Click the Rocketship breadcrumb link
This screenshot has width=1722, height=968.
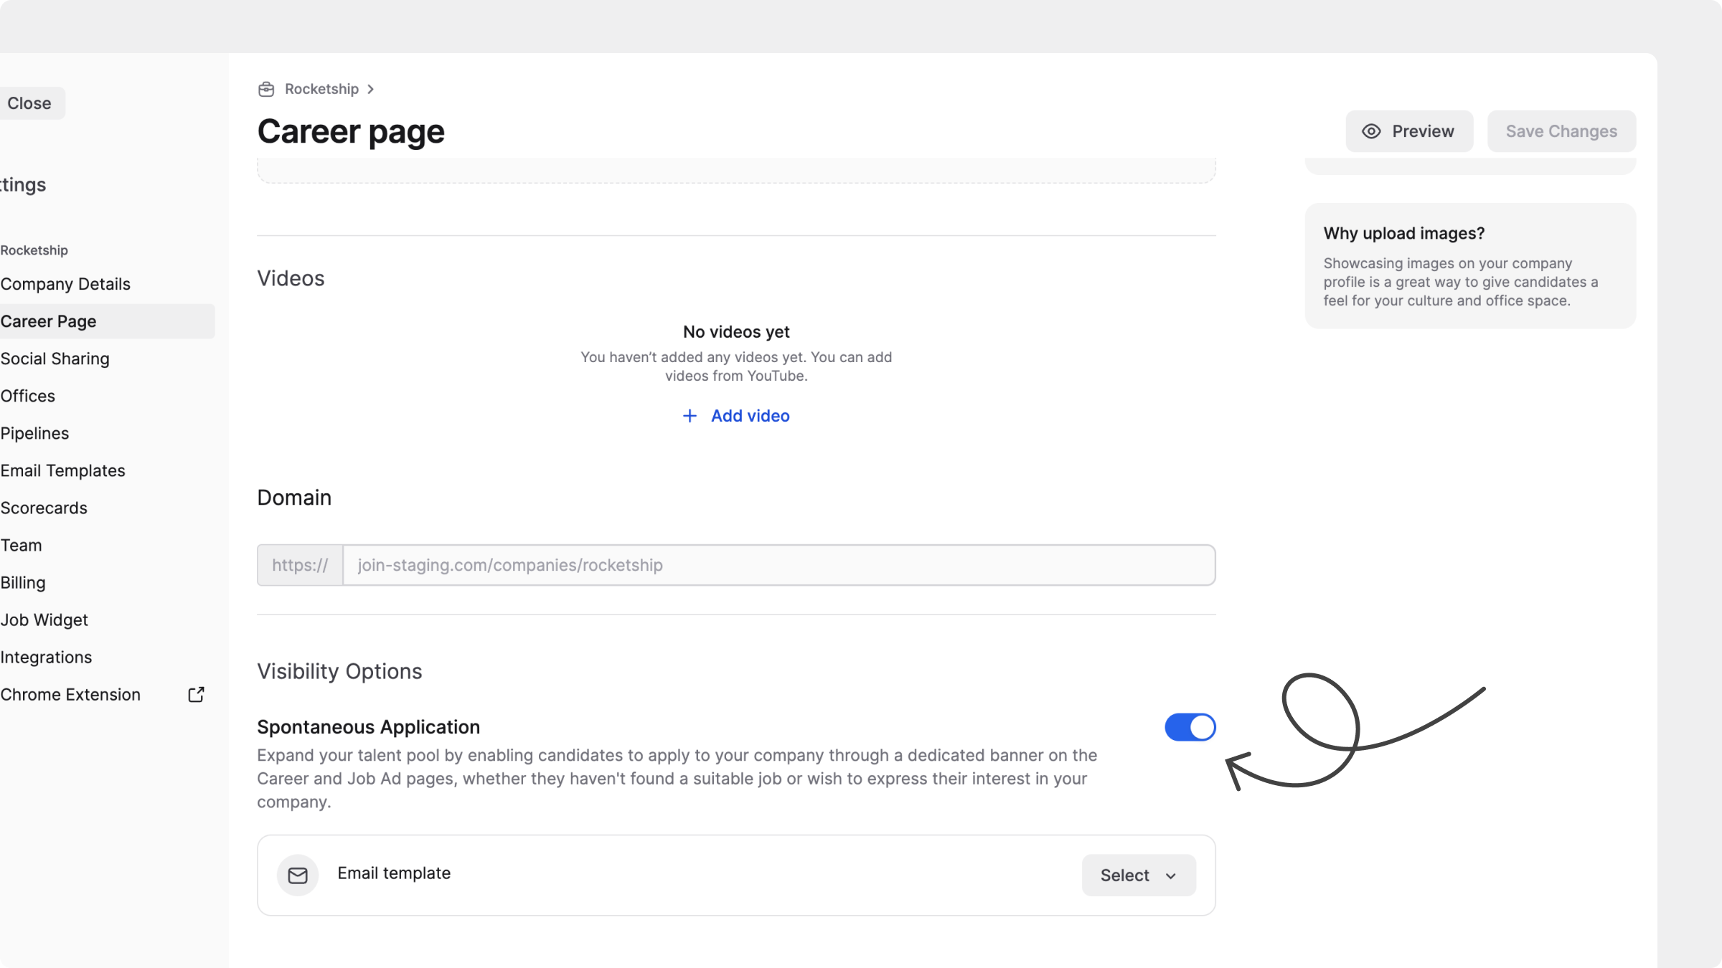(x=321, y=89)
